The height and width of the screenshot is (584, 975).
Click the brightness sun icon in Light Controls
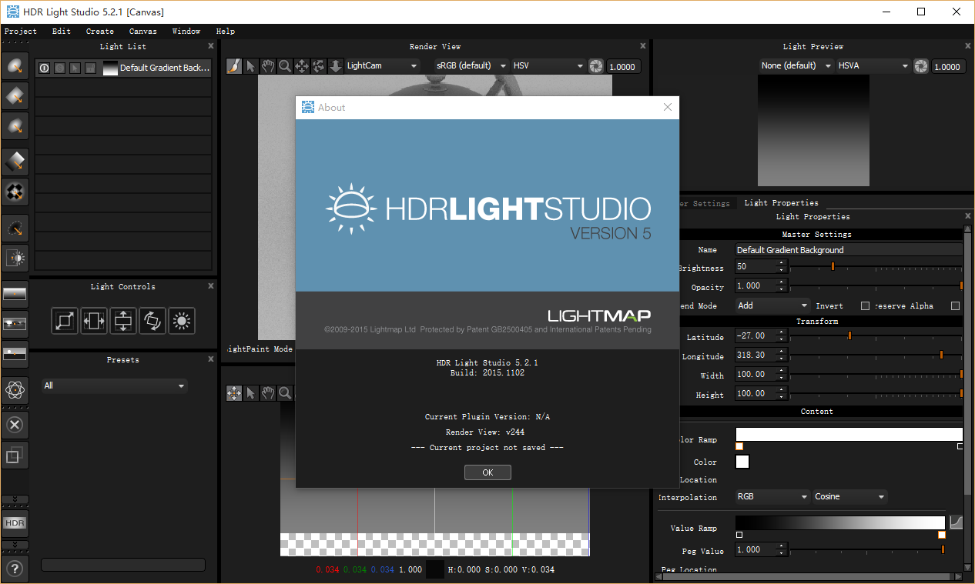182,321
